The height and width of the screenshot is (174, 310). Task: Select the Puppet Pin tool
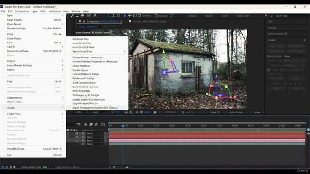click(x=95, y=16)
